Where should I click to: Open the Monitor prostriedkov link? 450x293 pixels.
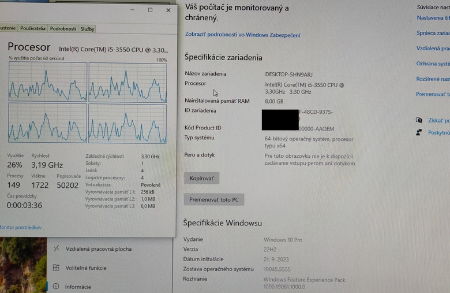(x=21, y=228)
